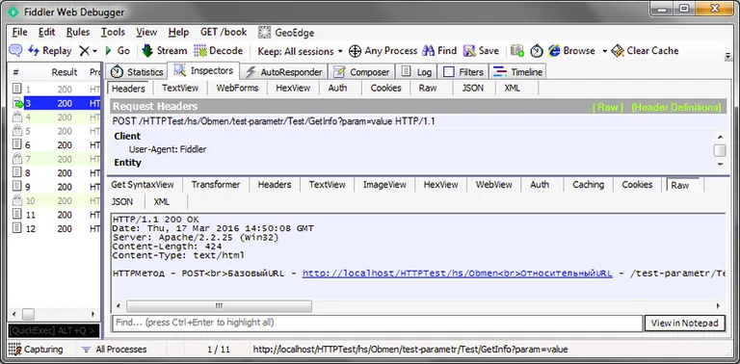Save sessions using Save icon
The image size is (740, 364).
[481, 51]
